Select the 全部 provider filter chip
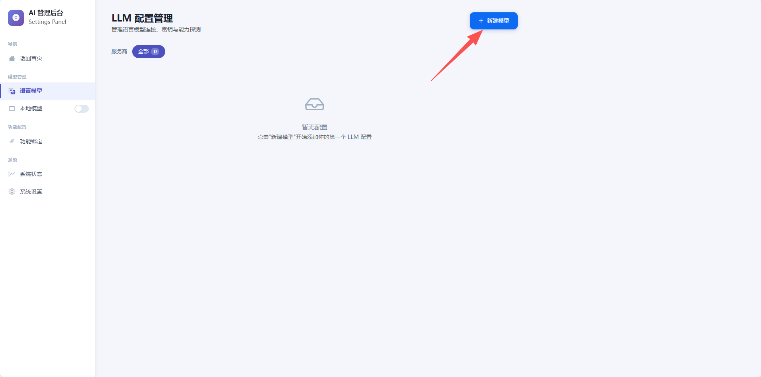The width and height of the screenshot is (761, 377). click(x=149, y=51)
